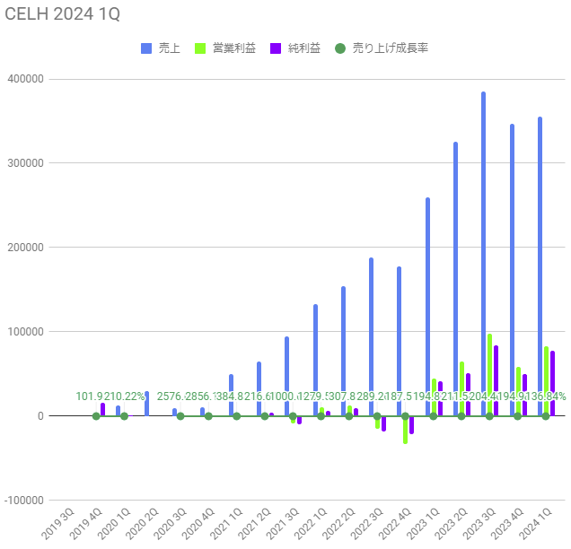Click the 2023 2Q x-axis label
The width and height of the screenshot is (571, 549).
click(452, 524)
